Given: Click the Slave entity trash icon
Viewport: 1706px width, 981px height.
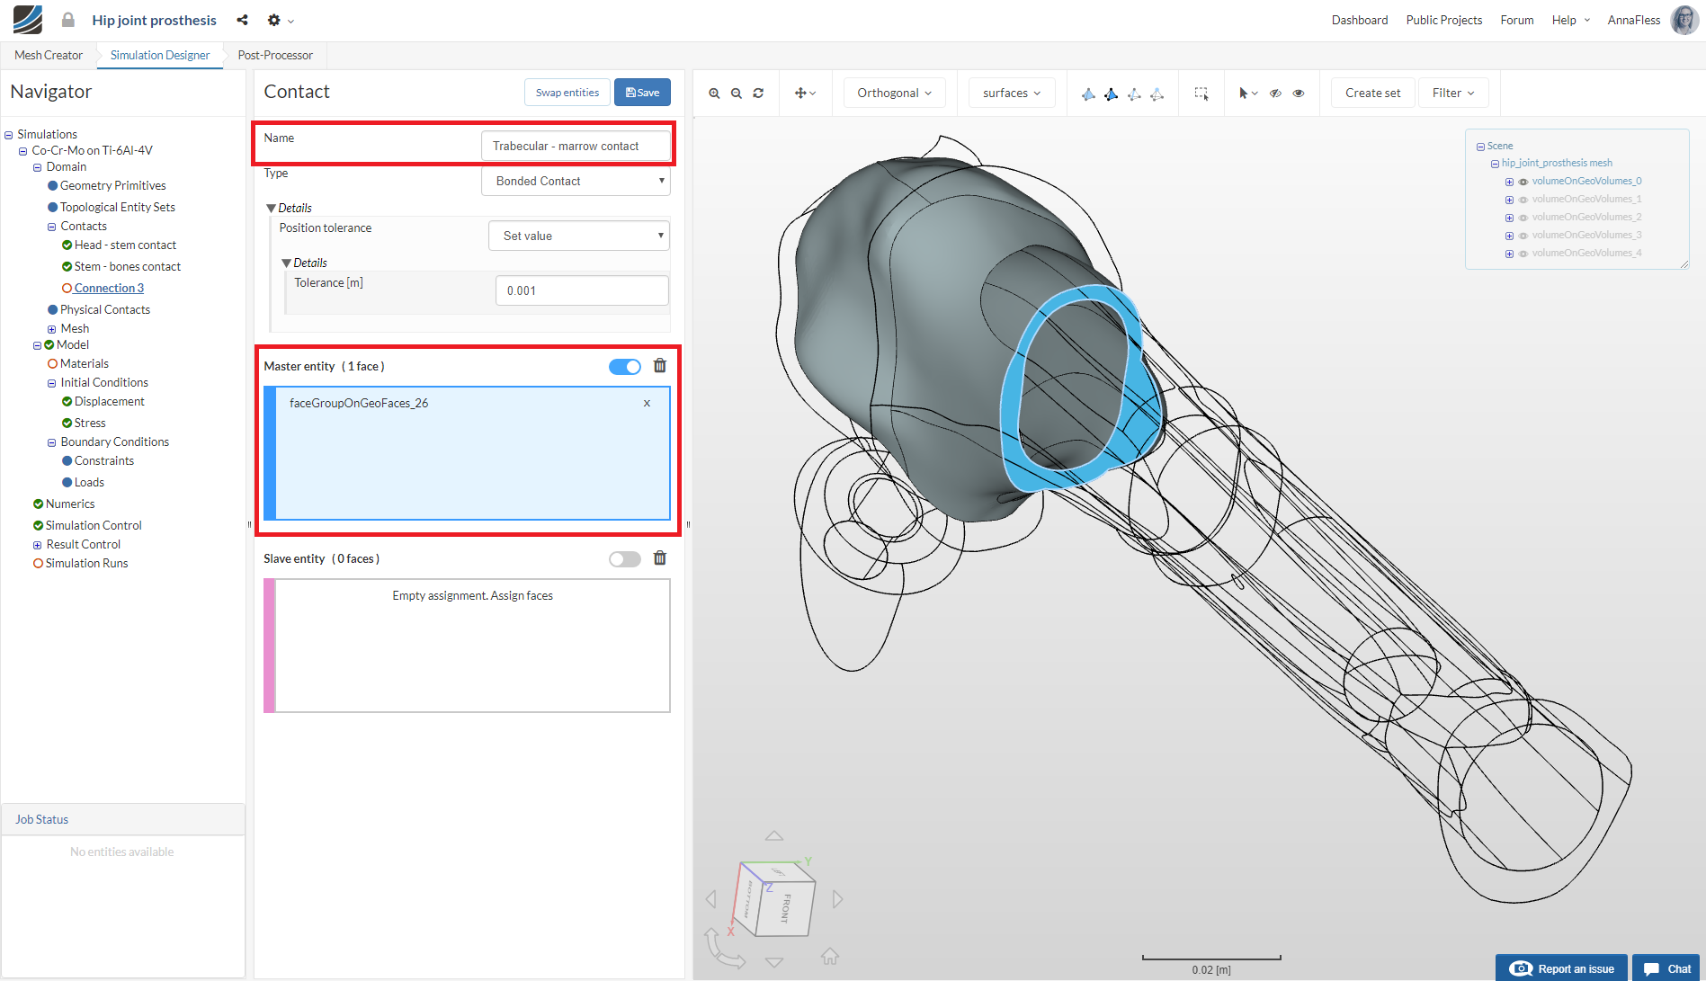Looking at the screenshot, I should 660,558.
